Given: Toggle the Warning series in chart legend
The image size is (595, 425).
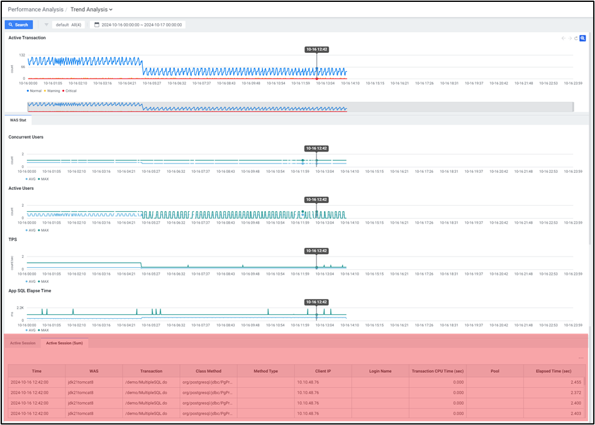Looking at the screenshot, I should click(x=52, y=91).
